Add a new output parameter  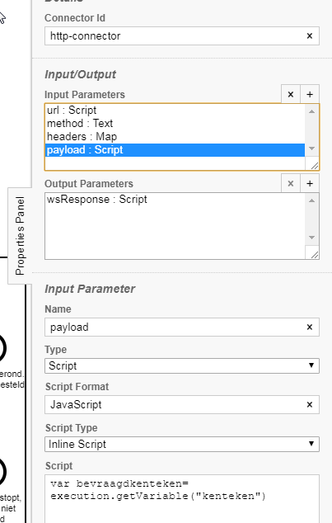point(310,183)
